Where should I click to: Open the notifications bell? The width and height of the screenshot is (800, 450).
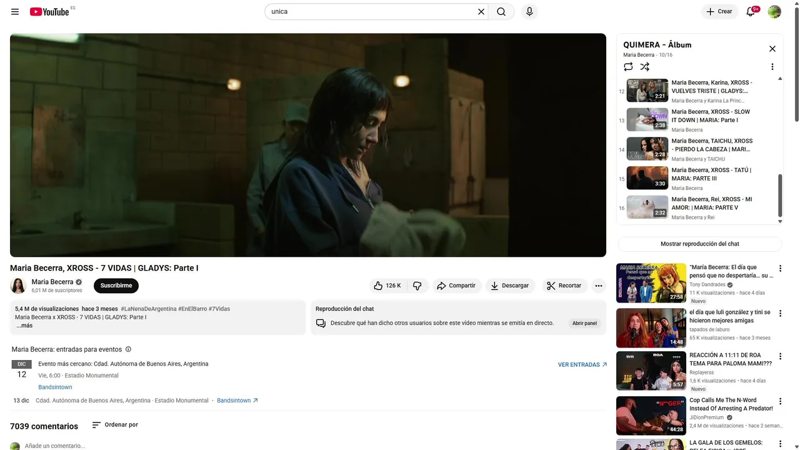coord(751,12)
